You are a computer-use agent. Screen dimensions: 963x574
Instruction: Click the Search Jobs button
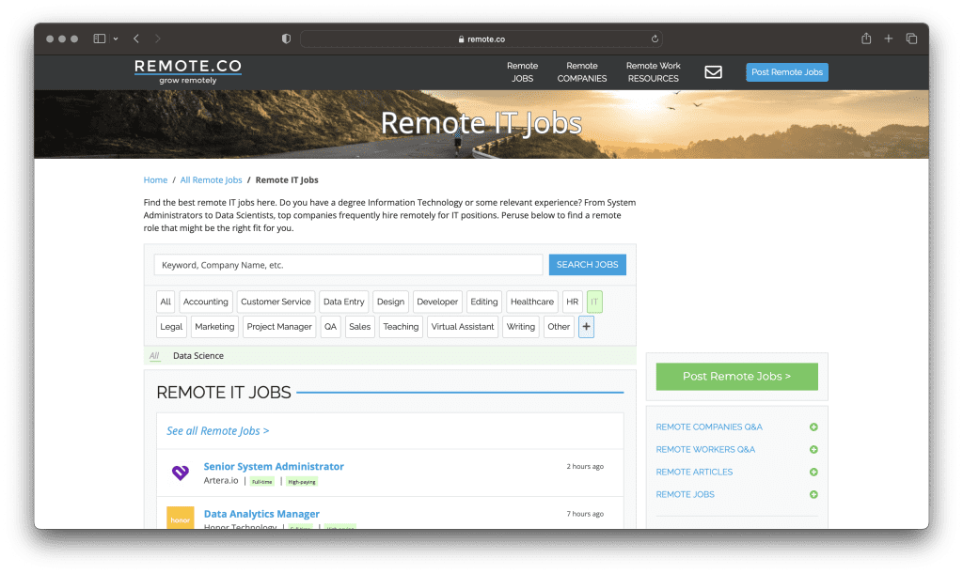pyautogui.click(x=587, y=264)
